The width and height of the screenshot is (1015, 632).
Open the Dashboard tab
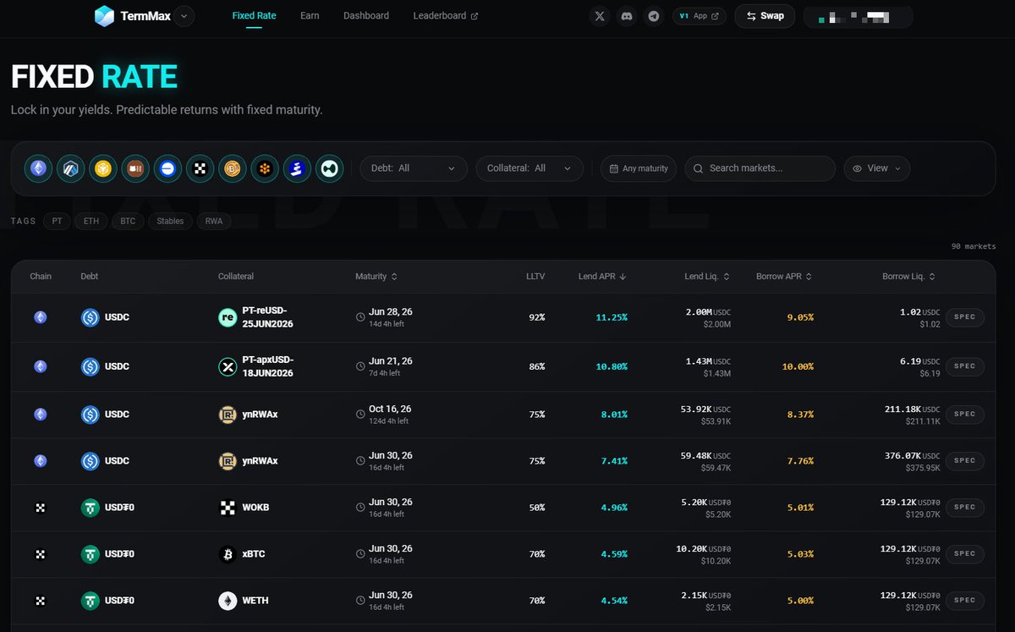(366, 16)
